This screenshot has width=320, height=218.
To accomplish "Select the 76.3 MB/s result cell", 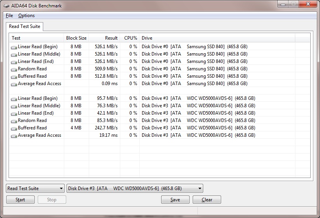I will coord(107,106).
